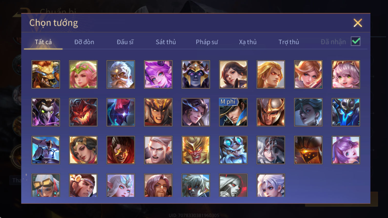Choose the green-eyed purple joker hero
Screen dimensions: 388x218
point(46,112)
